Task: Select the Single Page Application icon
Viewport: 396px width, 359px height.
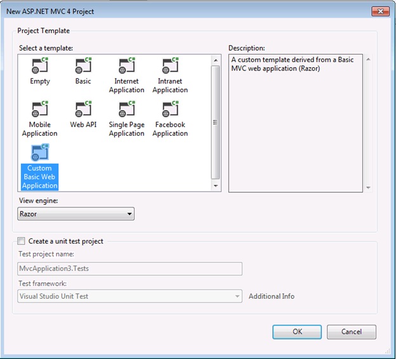Action: [x=127, y=109]
